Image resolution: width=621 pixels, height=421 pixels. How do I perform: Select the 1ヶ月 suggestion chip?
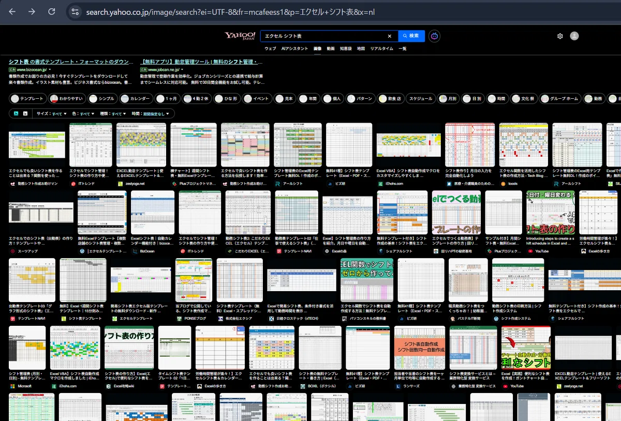tap(168, 98)
